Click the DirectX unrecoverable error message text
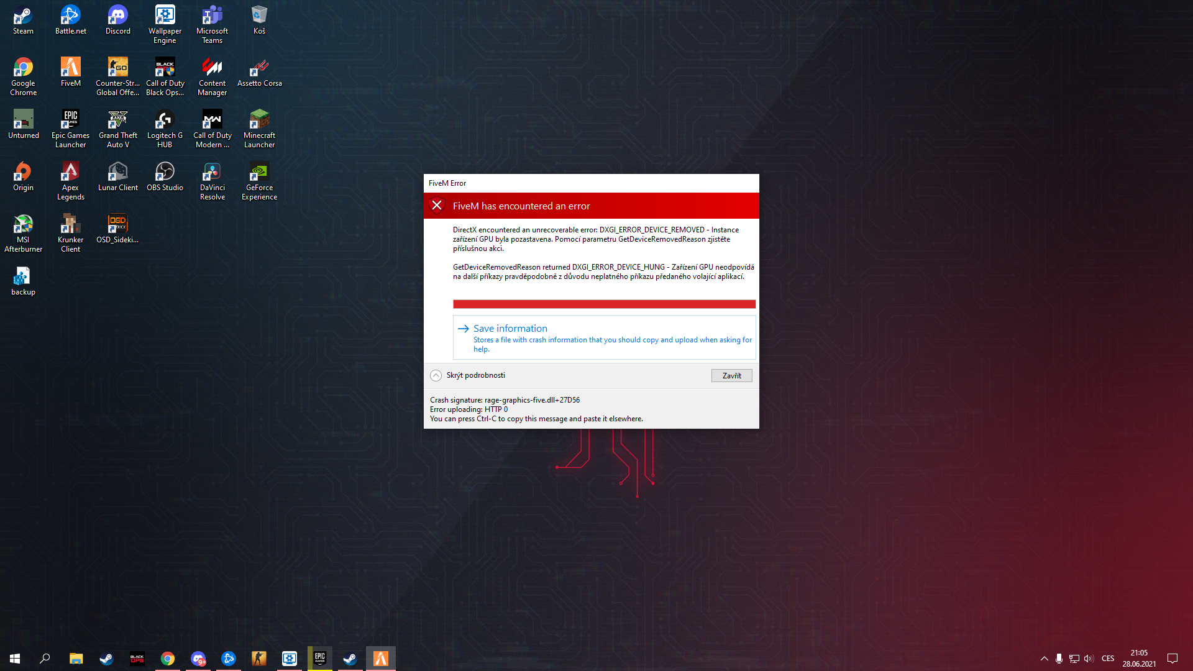 [596, 239]
